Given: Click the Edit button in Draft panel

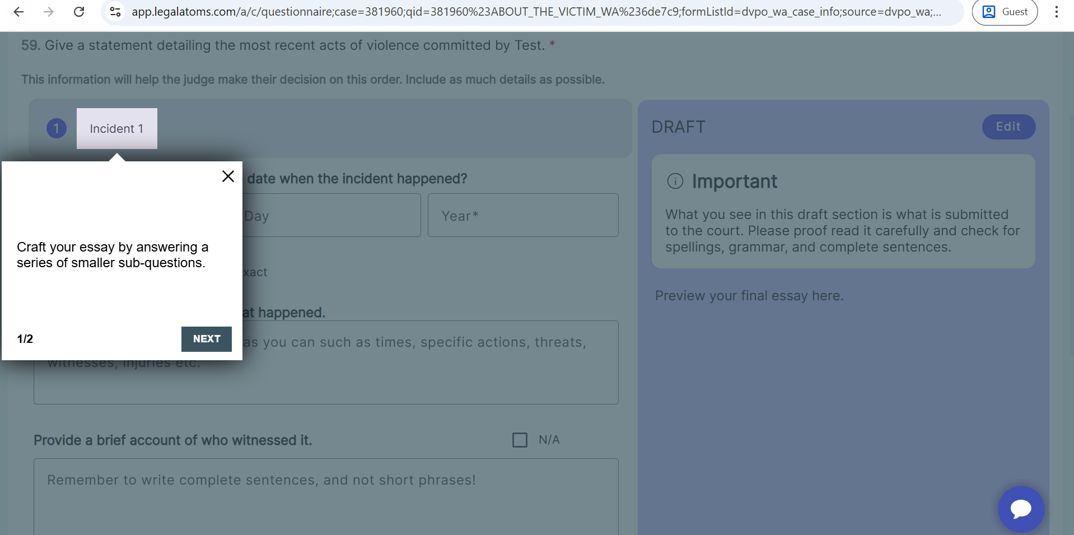Looking at the screenshot, I should tap(1008, 127).
